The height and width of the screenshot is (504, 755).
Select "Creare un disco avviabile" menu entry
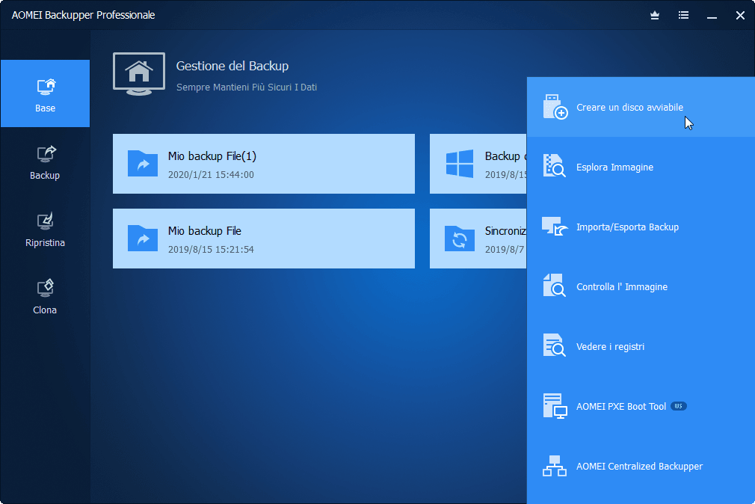(x=629, y=108)
